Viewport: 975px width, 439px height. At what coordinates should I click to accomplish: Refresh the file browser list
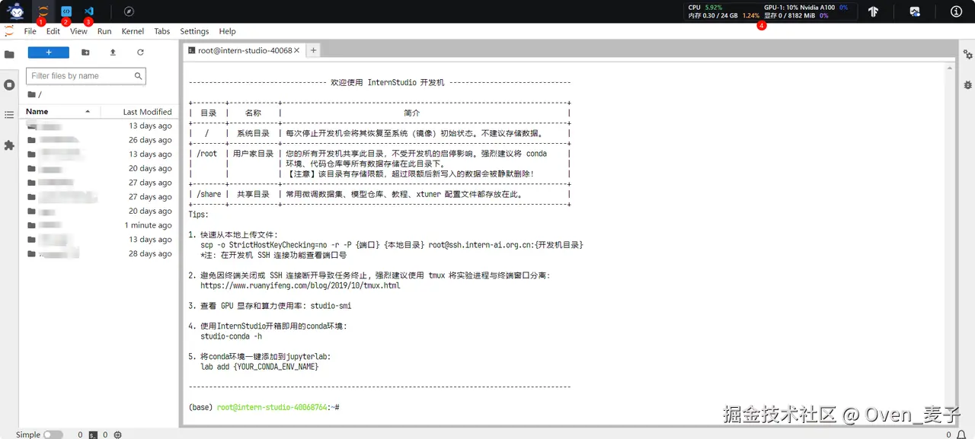(x=140, y=52)
